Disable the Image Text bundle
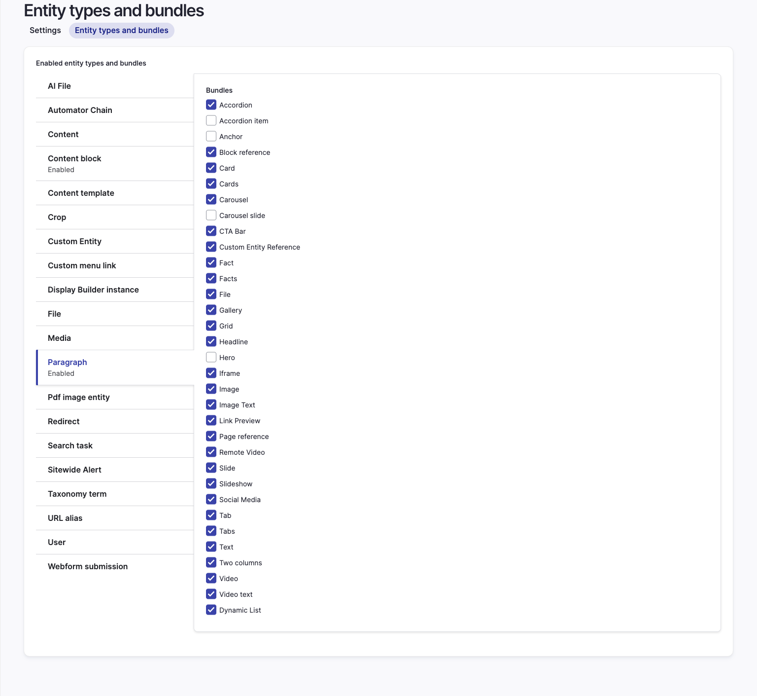The height and width of the screenshot is (696, 757). point(211,404)
